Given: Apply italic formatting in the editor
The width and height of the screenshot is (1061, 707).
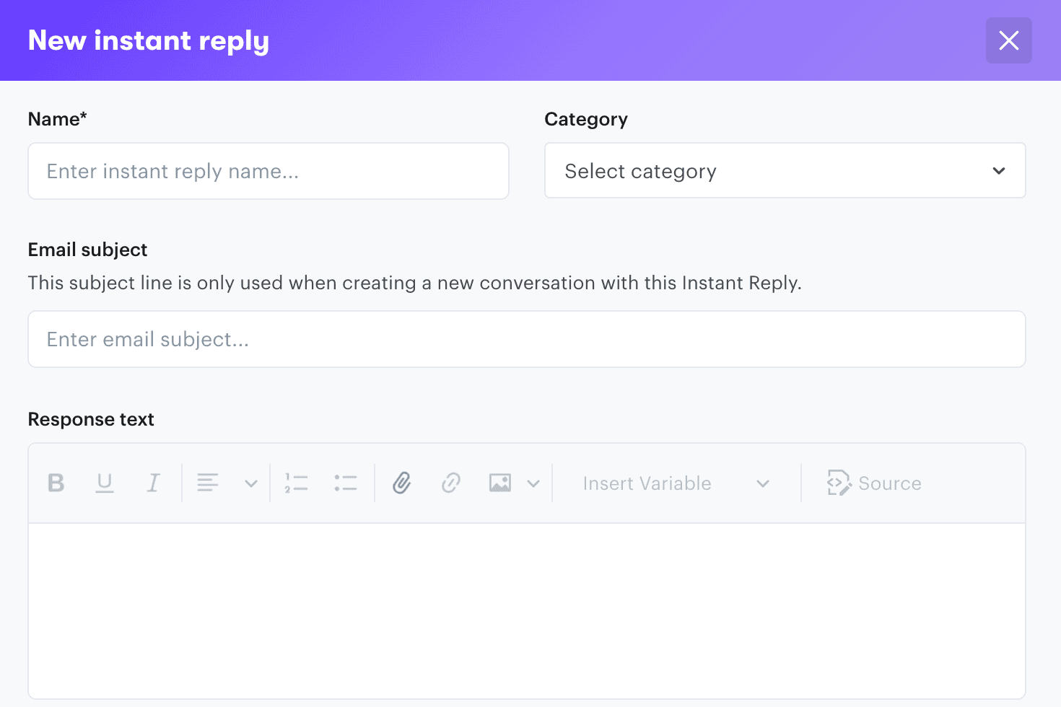Looking at the screenshot, I should pyautogui.click(x=153, y=483).
